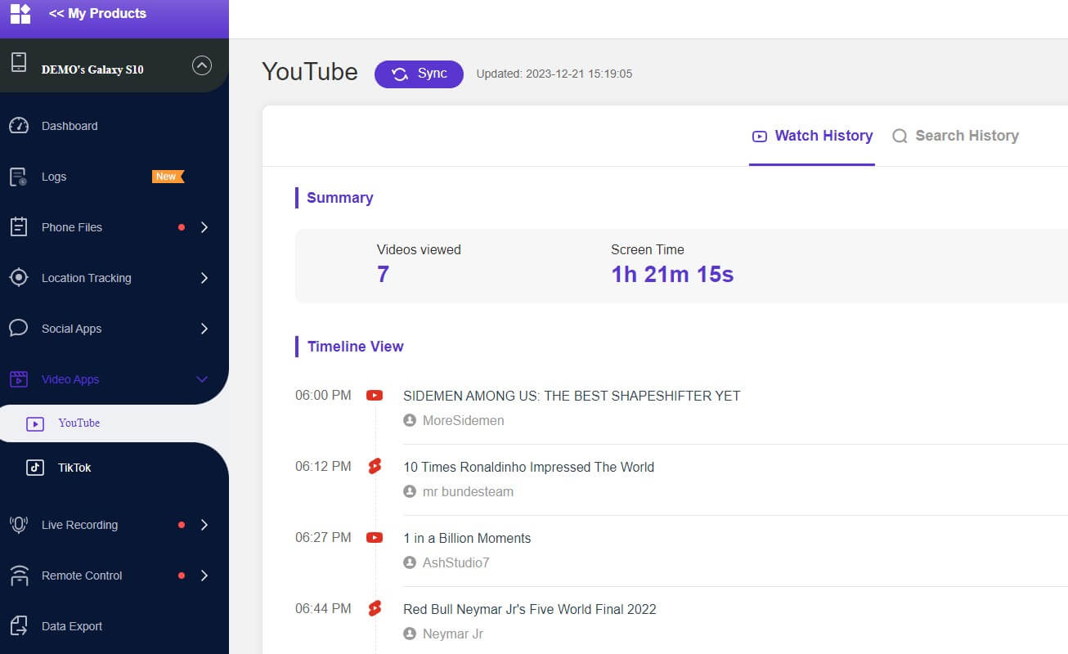Click the purple Sync button
Image resolution: width=1068 pixels, height=654 pixels.
(x=419, y=74)
